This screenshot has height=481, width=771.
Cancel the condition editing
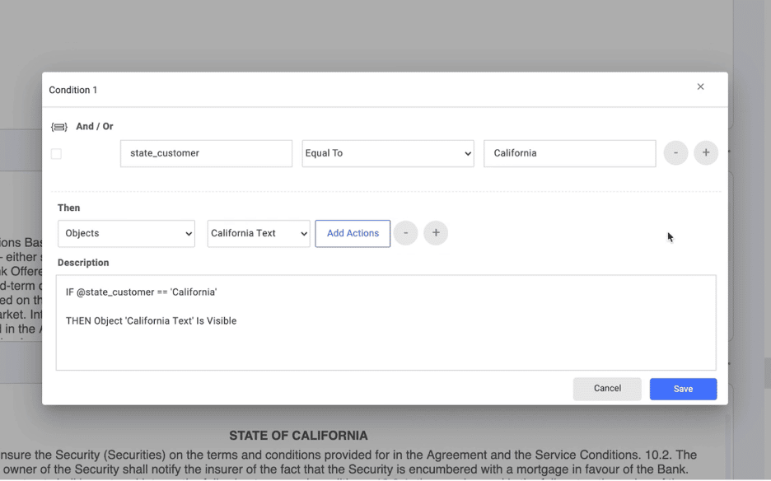(x=607, y=389)
